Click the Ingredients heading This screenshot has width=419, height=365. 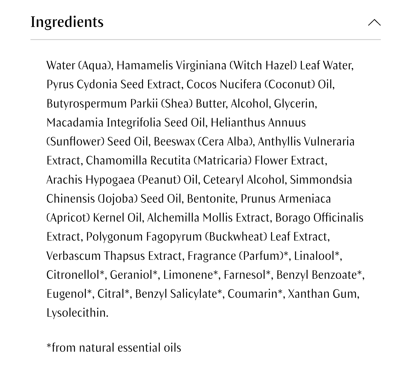[67, 22]
